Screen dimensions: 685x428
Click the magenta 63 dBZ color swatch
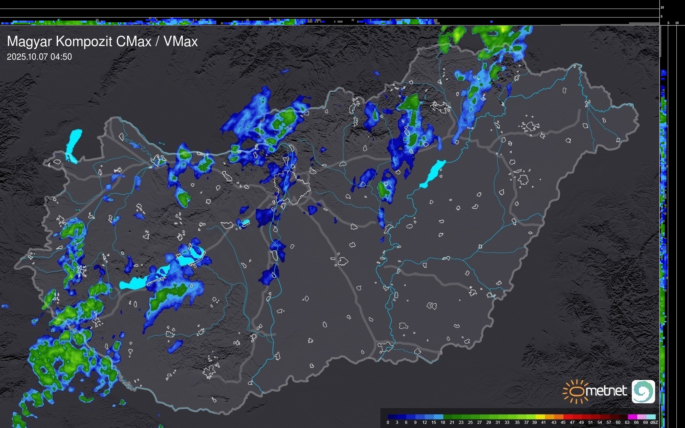click(x=632, y=417)
